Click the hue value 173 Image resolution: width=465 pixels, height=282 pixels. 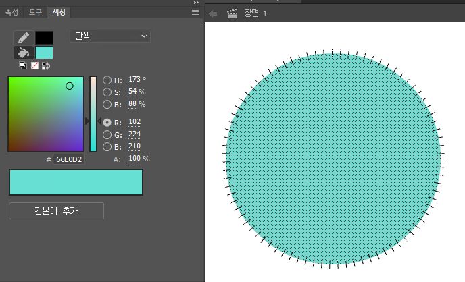(134, 80)
